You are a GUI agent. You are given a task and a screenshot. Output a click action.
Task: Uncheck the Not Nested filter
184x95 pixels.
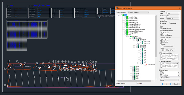tap(161, 42)
